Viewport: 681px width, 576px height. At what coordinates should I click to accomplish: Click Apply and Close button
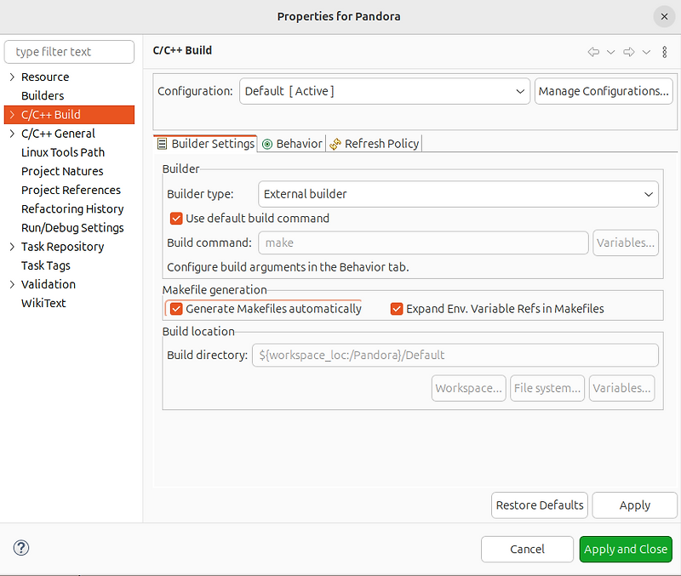[x=626, y=549]
